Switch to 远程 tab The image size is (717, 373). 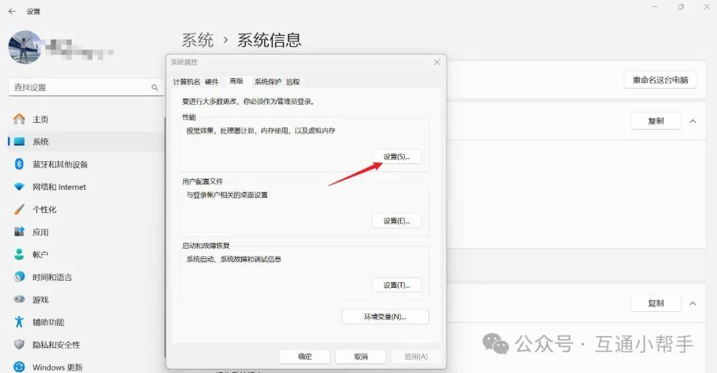coord(293,82)
